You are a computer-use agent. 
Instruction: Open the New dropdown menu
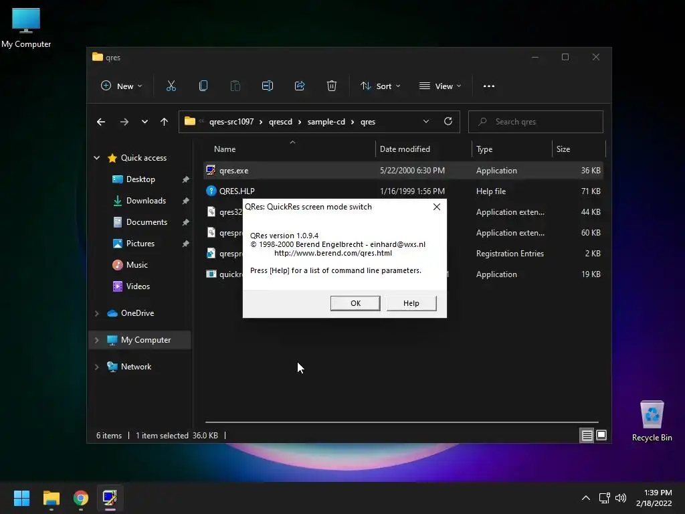[122, 86]
